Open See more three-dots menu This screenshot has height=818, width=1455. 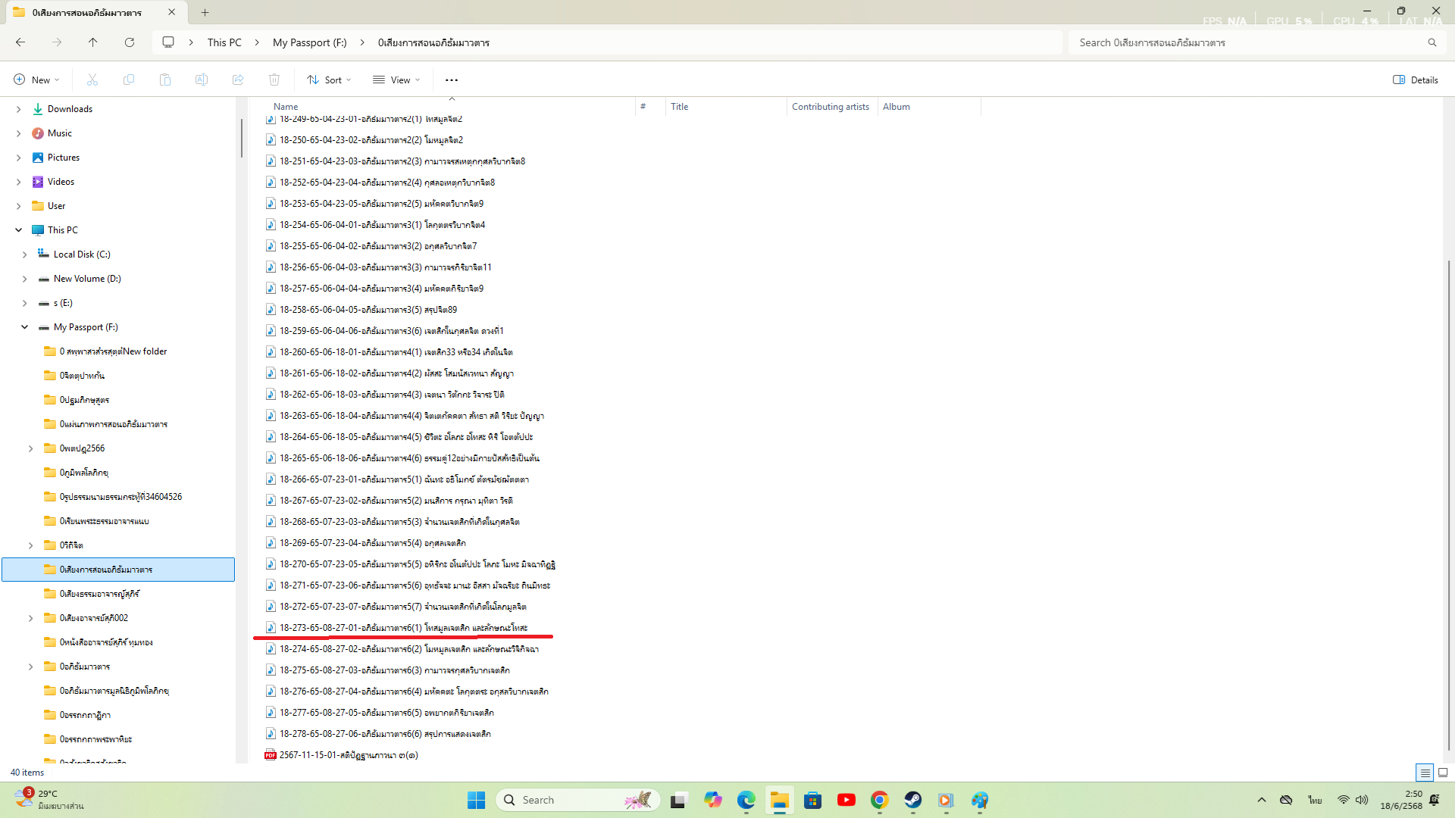452,80
